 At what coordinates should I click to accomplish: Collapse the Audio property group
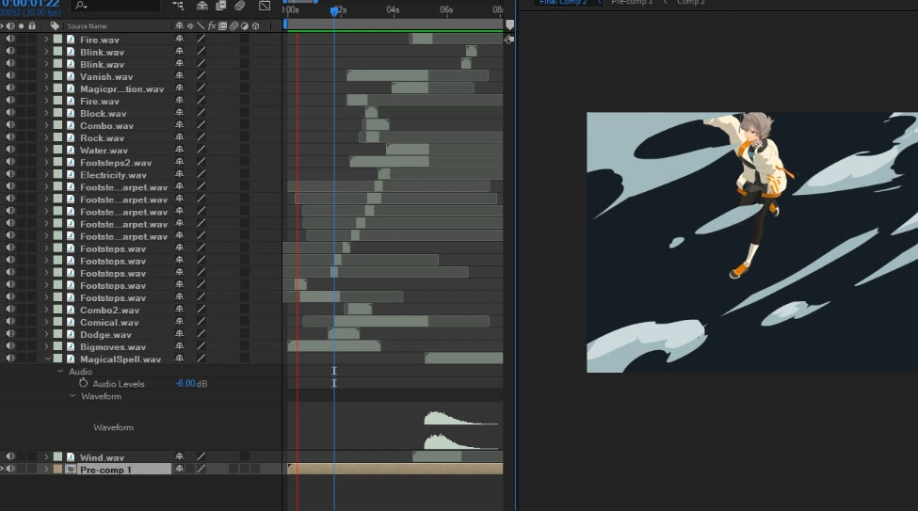pos(59,371)
